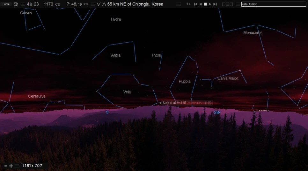
Task: Zoom out with the minus button
Action: 5,166
